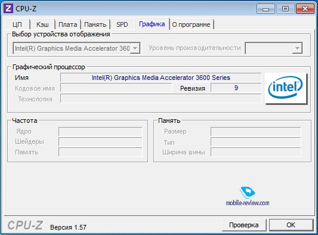This screenshot has width=318, height=235.
Task: Click the Выбор устройства отображения label
Action: click(61, 34)
